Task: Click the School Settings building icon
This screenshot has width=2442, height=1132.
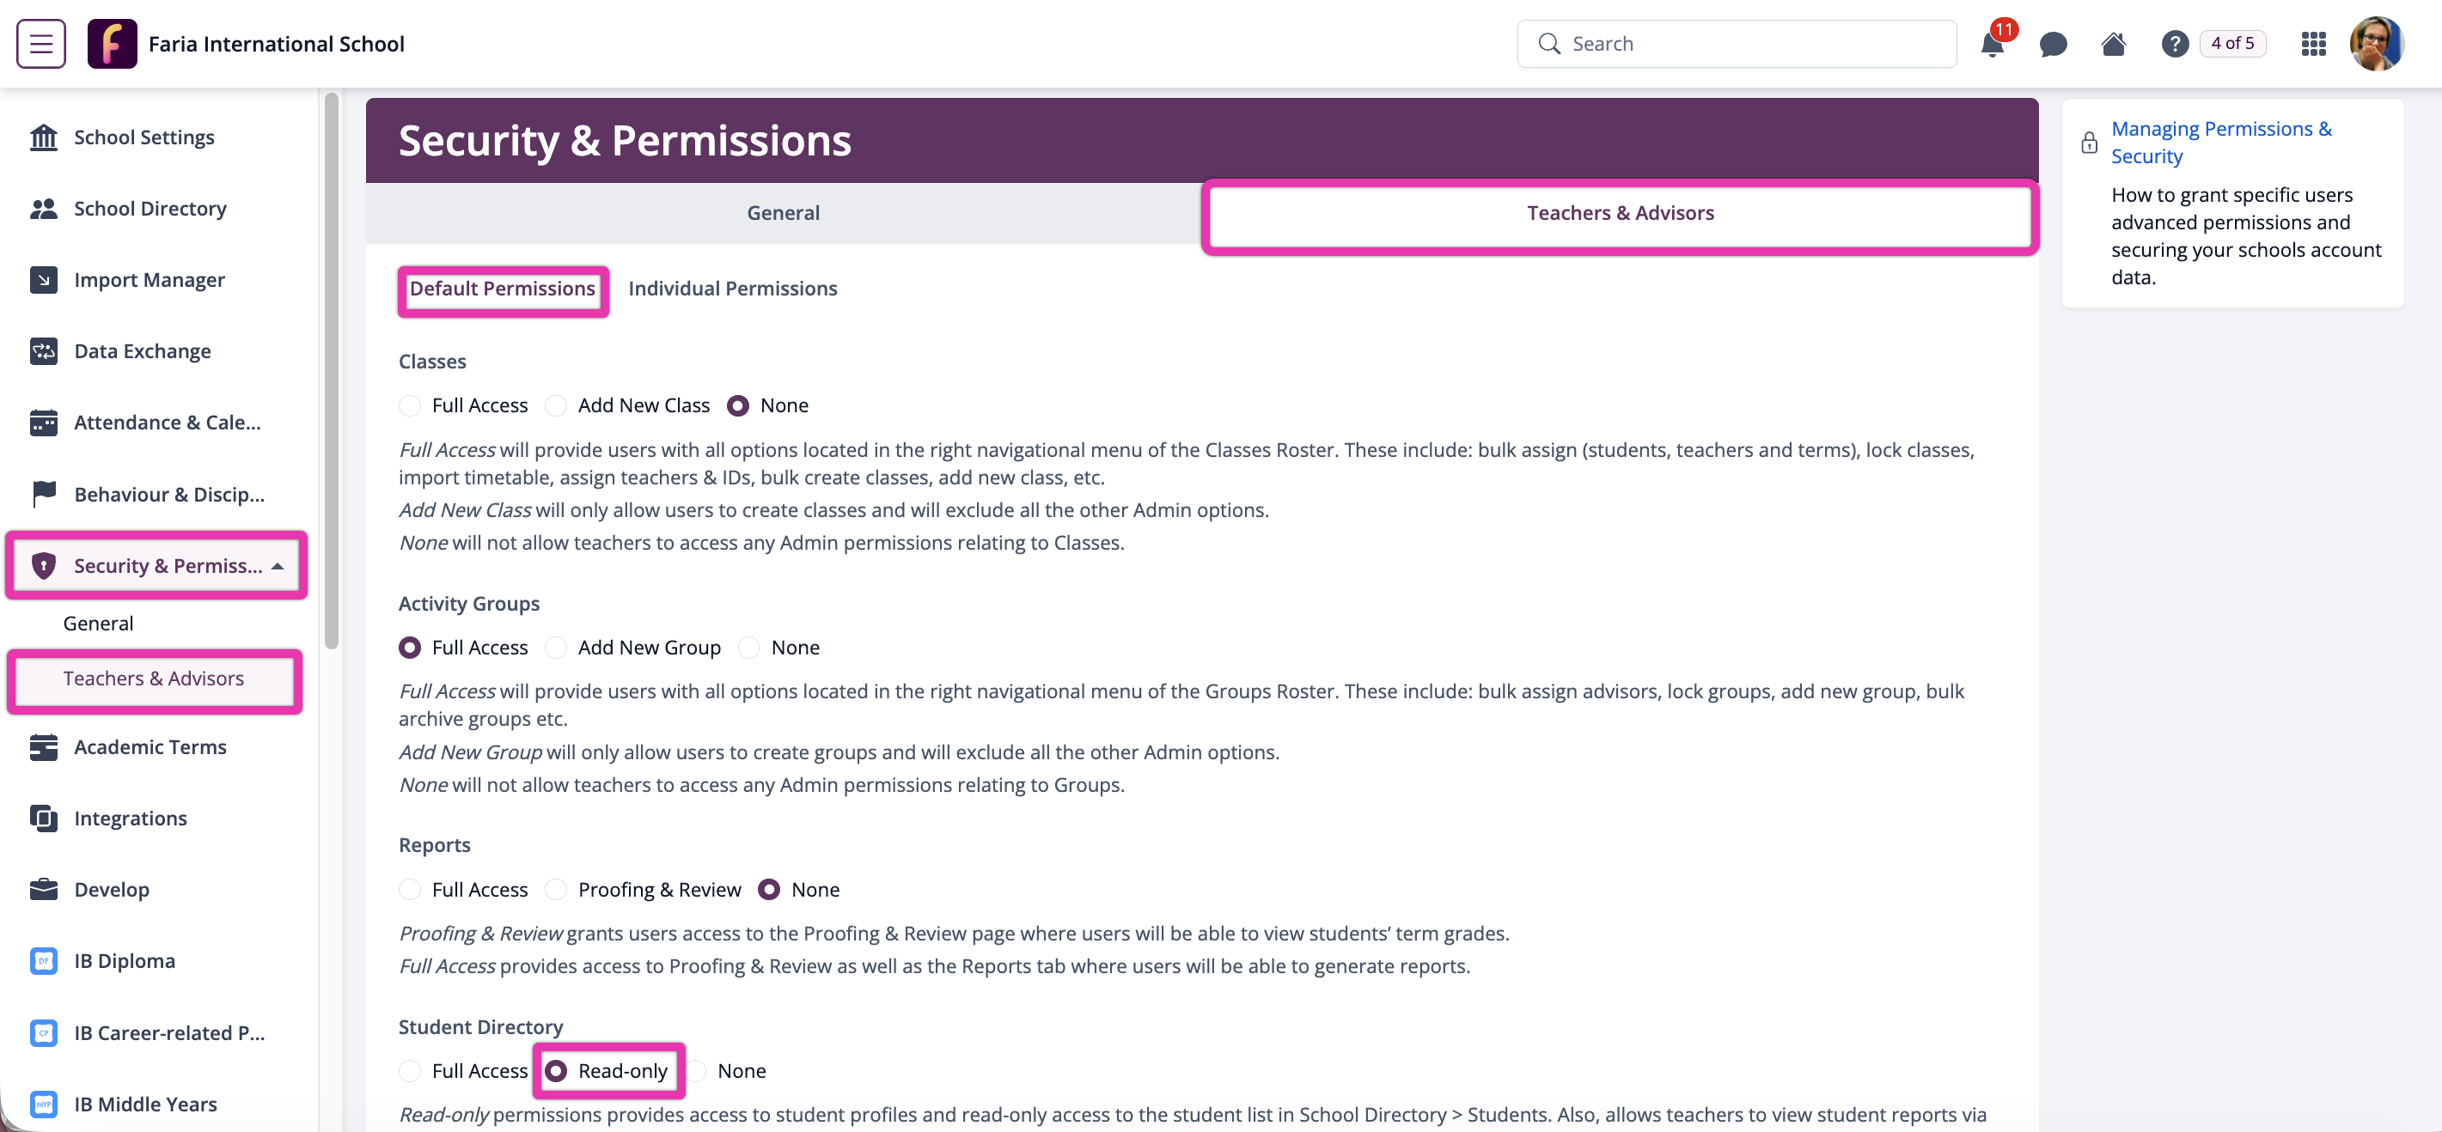Action: 44,137
